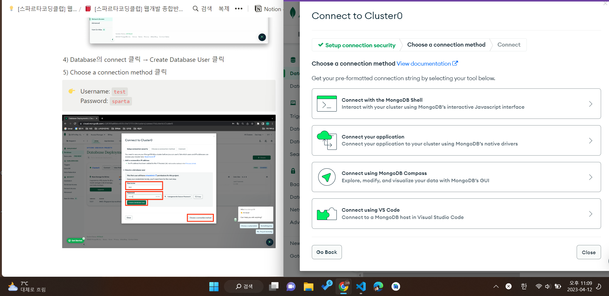Click the security lock sidebar icon

tap(293, 171)
